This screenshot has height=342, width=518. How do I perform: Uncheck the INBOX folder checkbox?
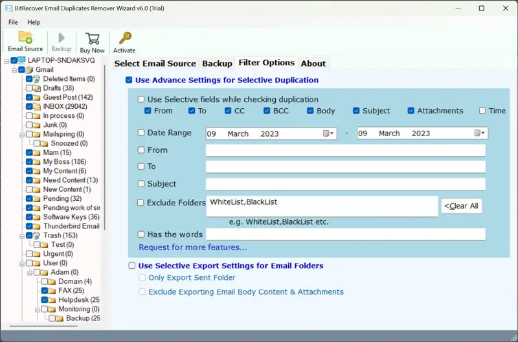click(x=29, y=106)
